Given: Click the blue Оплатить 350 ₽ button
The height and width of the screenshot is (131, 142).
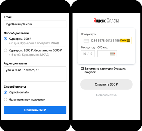Looking at the screenshot, I should coord(35,110).
